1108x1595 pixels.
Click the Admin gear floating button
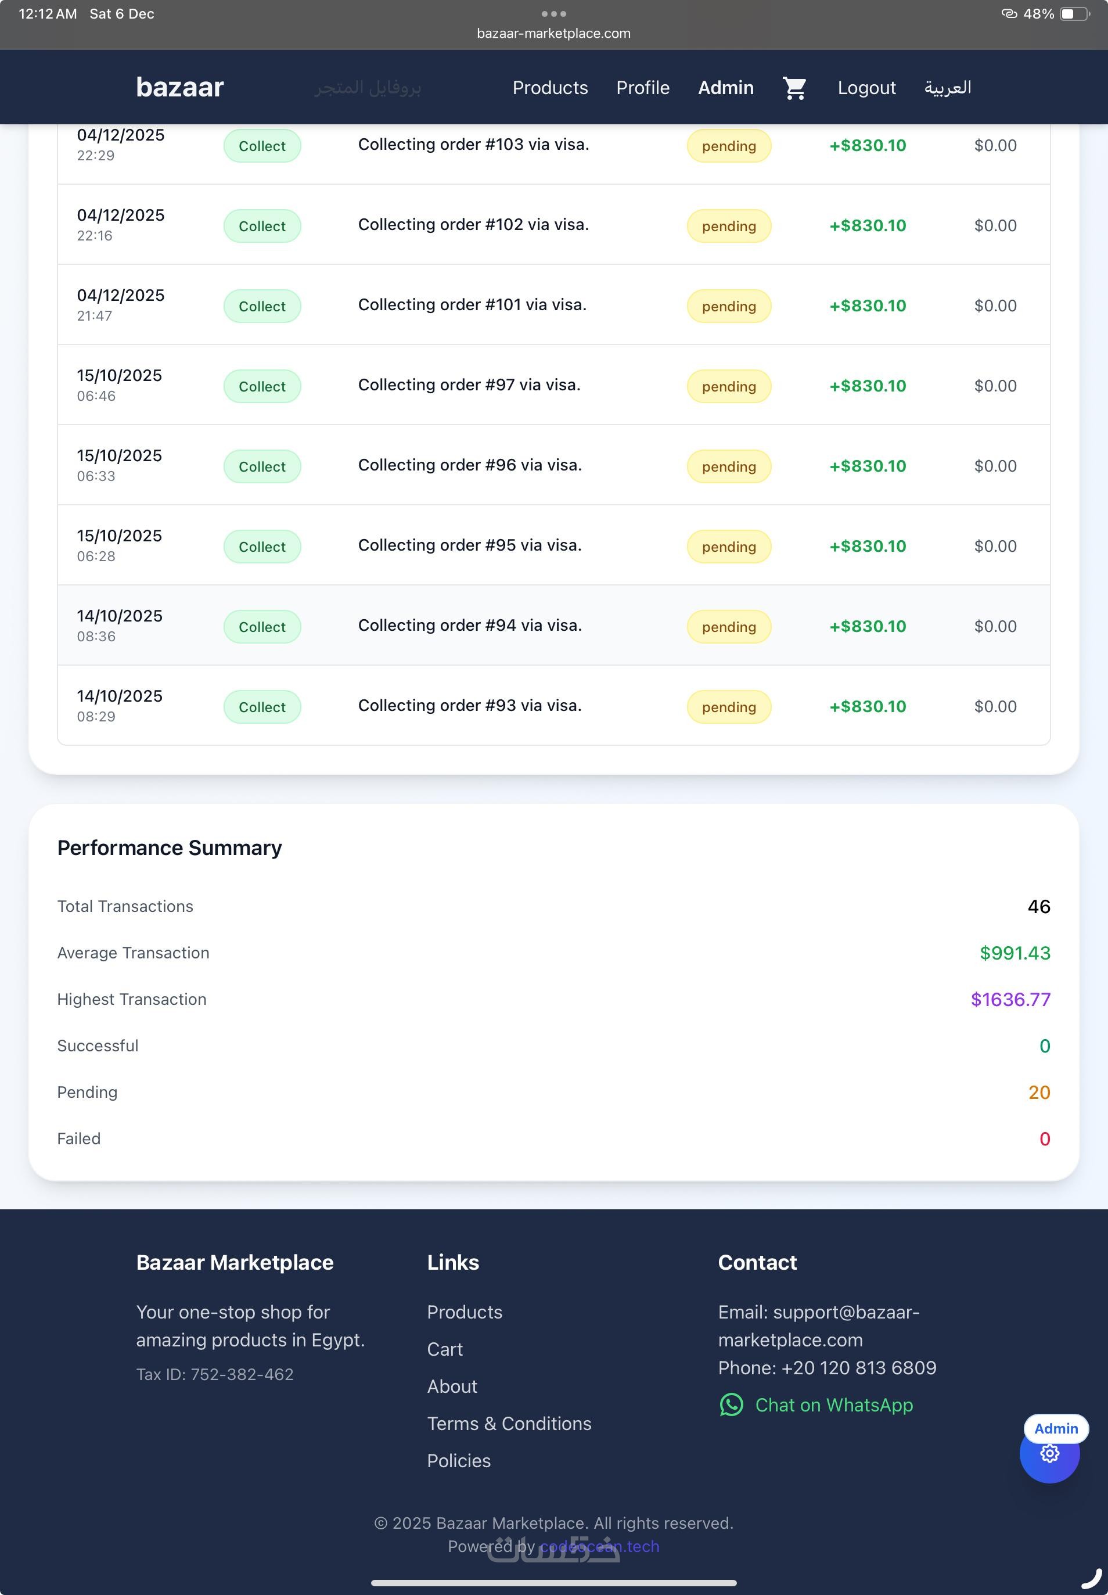click(1049, 1453)
